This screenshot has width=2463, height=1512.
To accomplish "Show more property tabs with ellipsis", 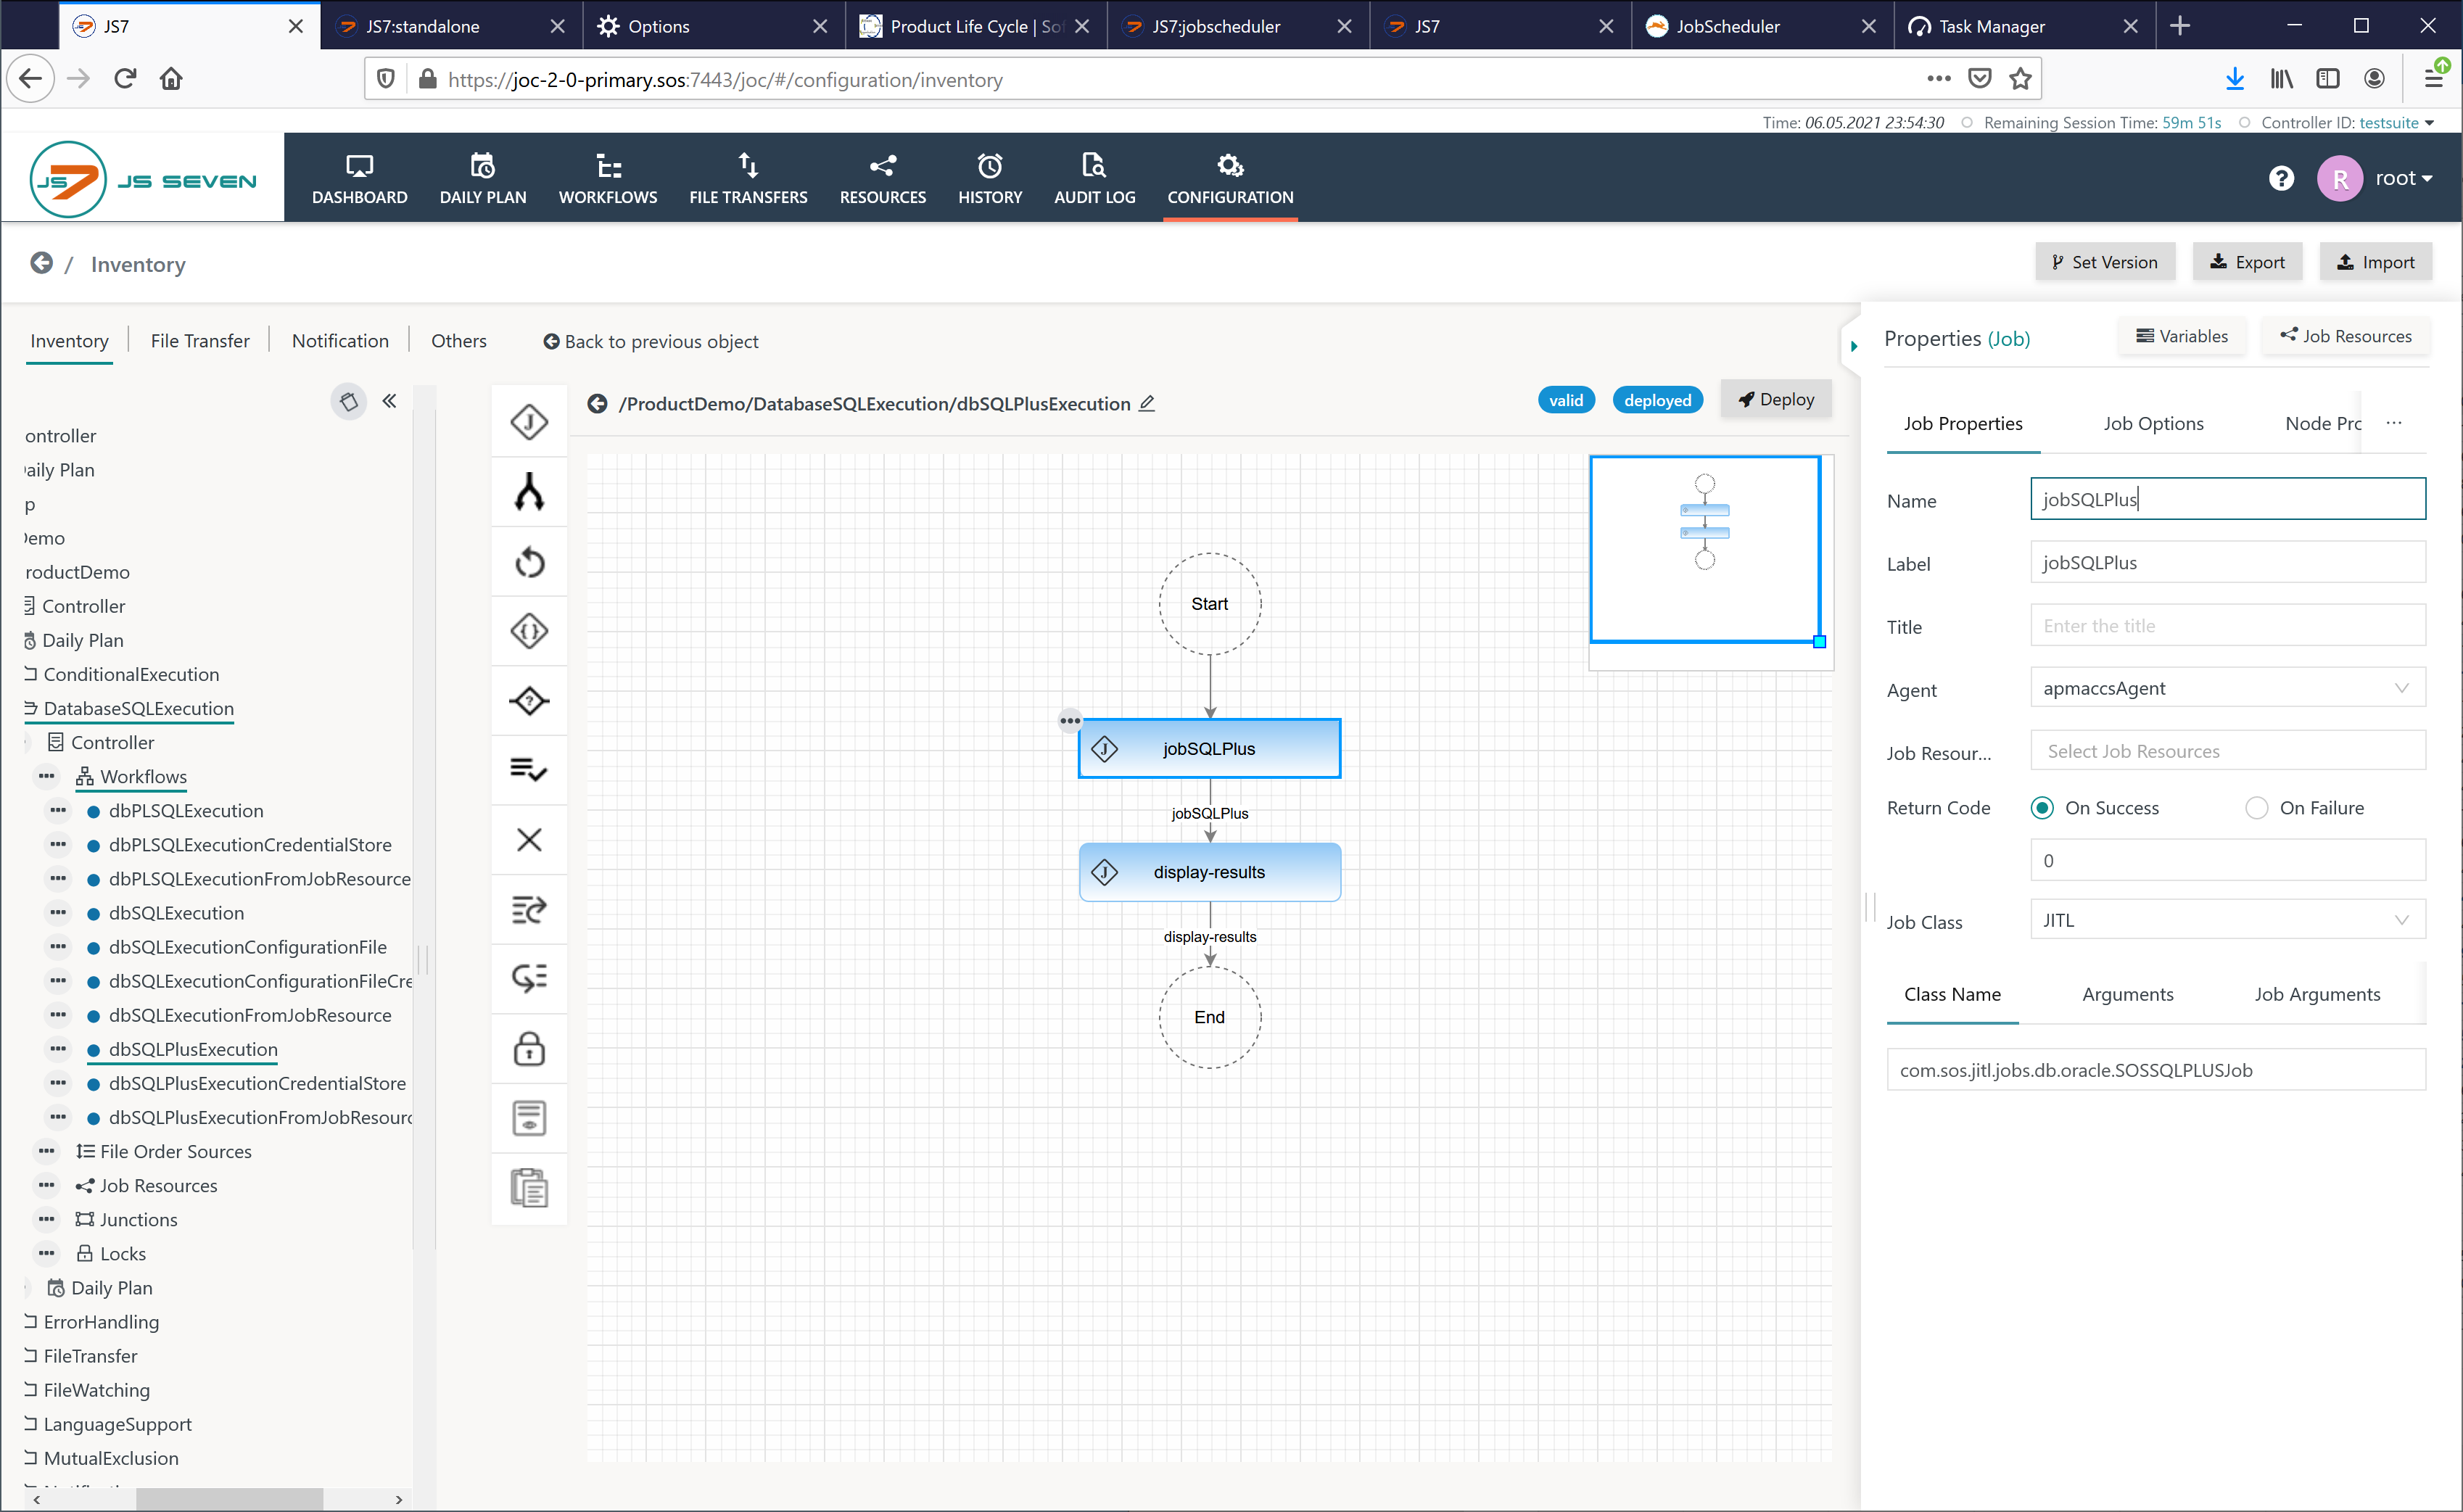I will point(2394,422).
